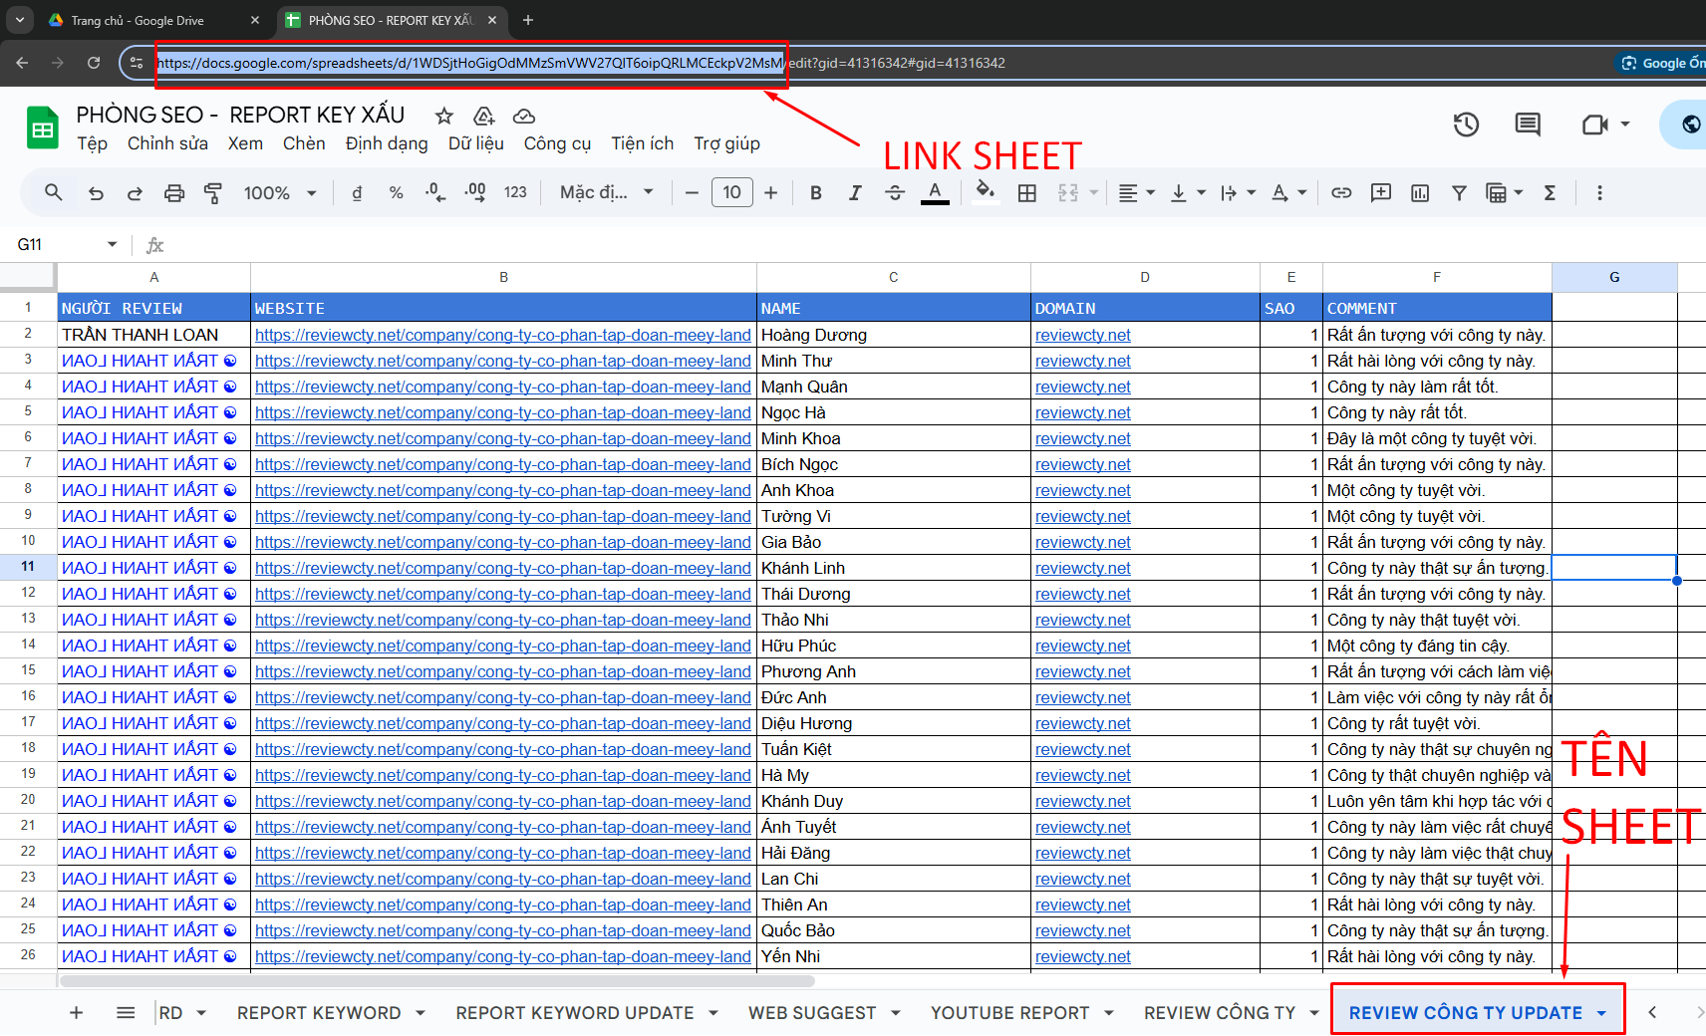The height and width of the screenshot is (1036, 1706).
Task: Open the version history clock icon
Action: pos(1466,125)
